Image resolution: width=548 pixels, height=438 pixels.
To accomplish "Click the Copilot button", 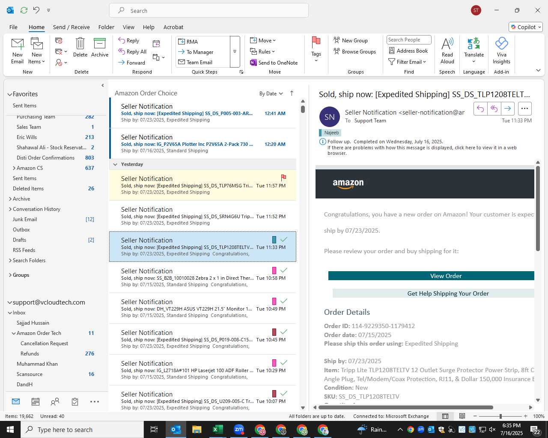I will (x=526, y=27).
